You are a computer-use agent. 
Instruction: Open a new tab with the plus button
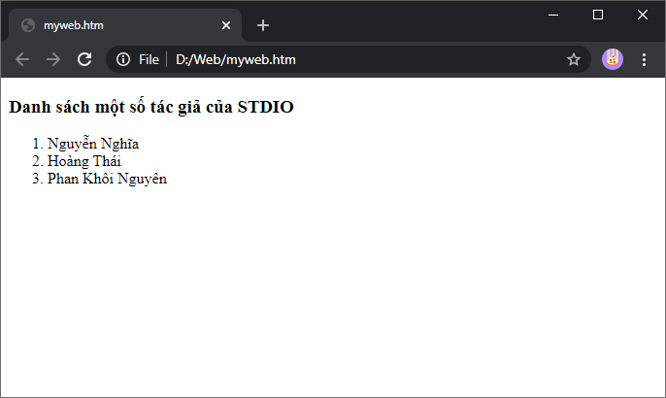pyautogui.click(x=263, y=25)
